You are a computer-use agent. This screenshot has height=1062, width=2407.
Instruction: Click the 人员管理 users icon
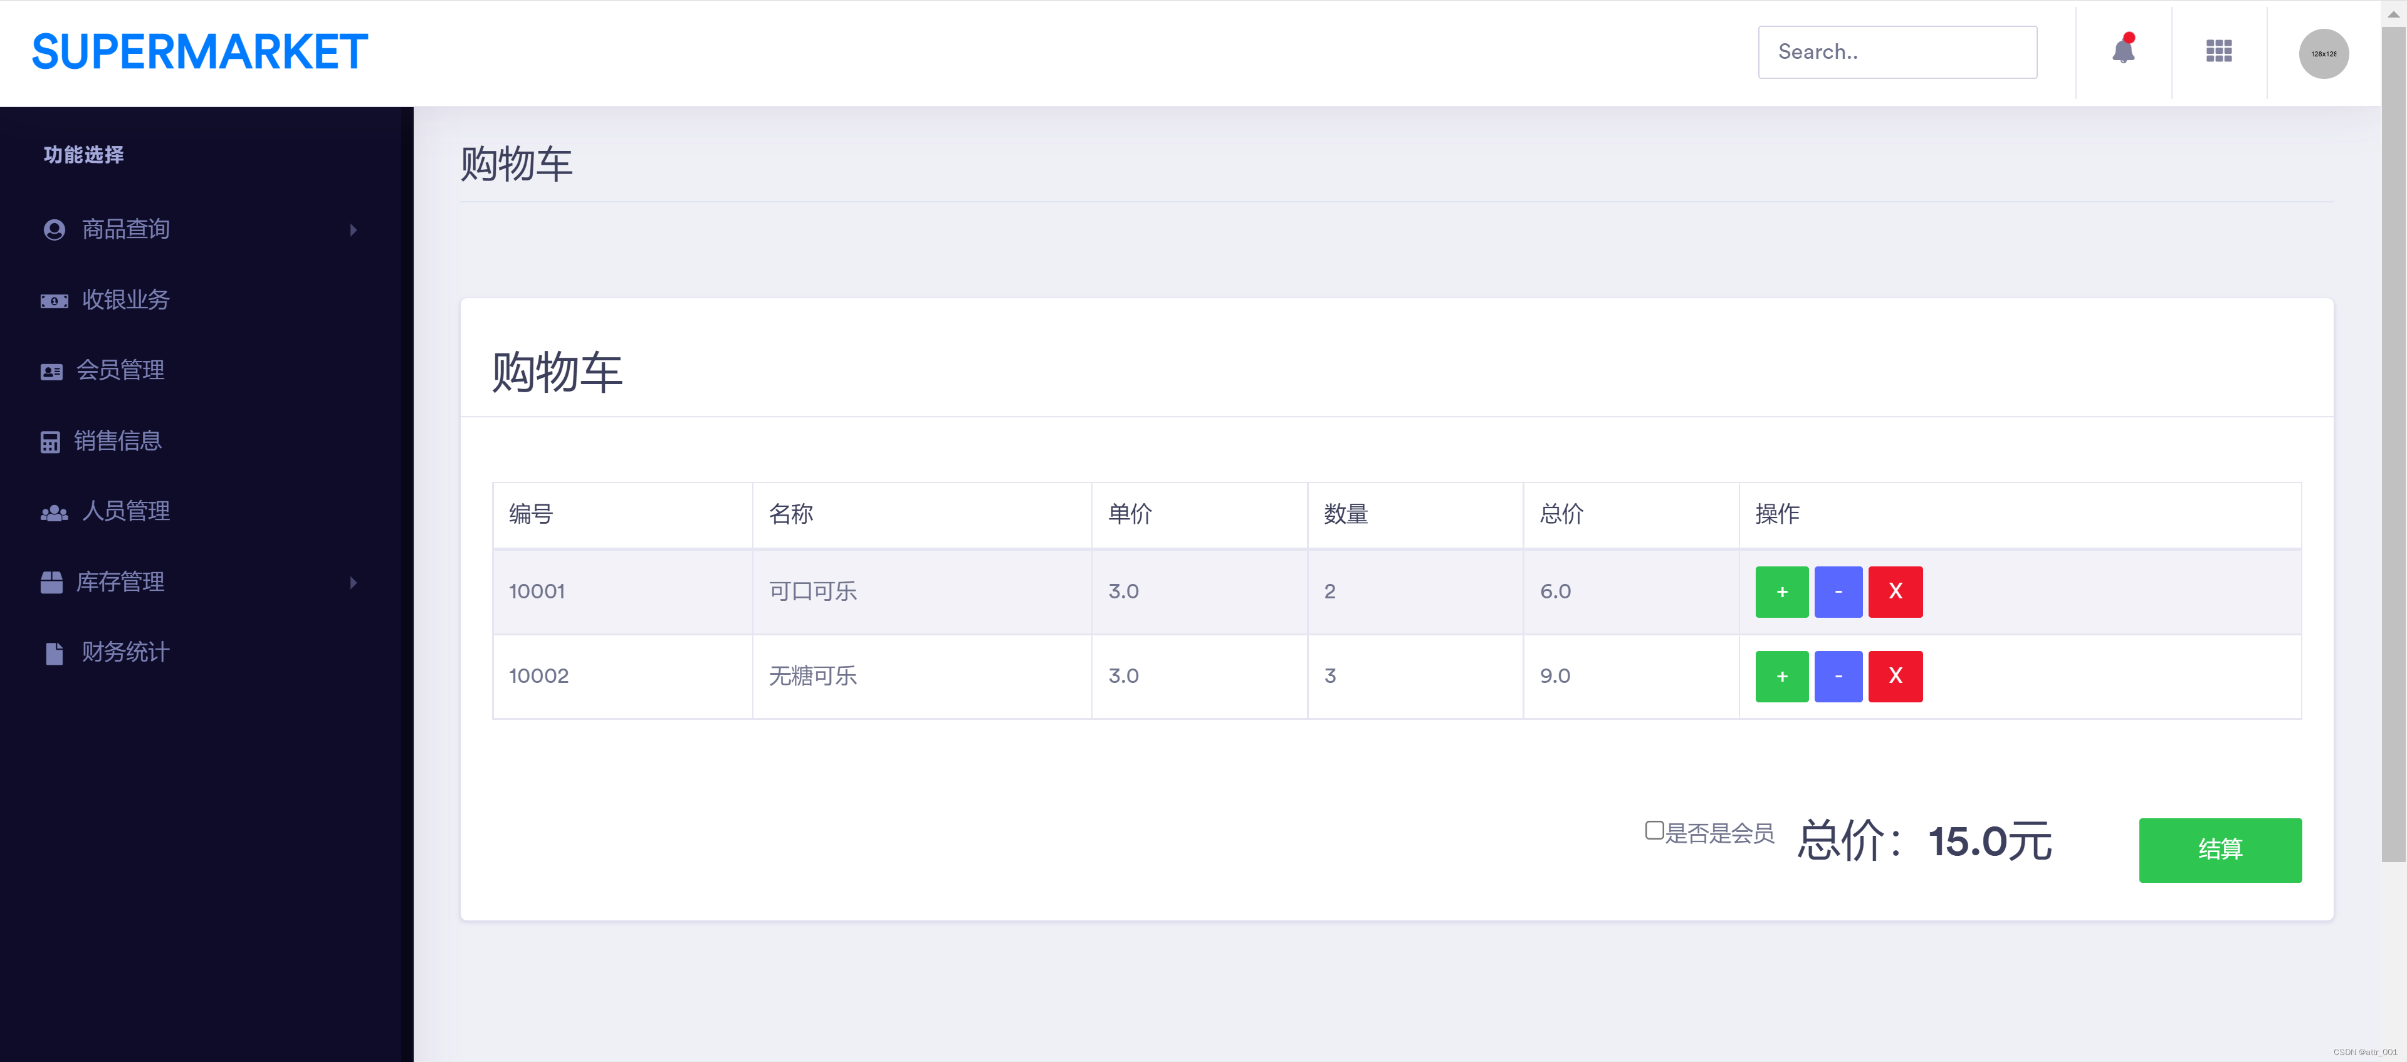54,513
